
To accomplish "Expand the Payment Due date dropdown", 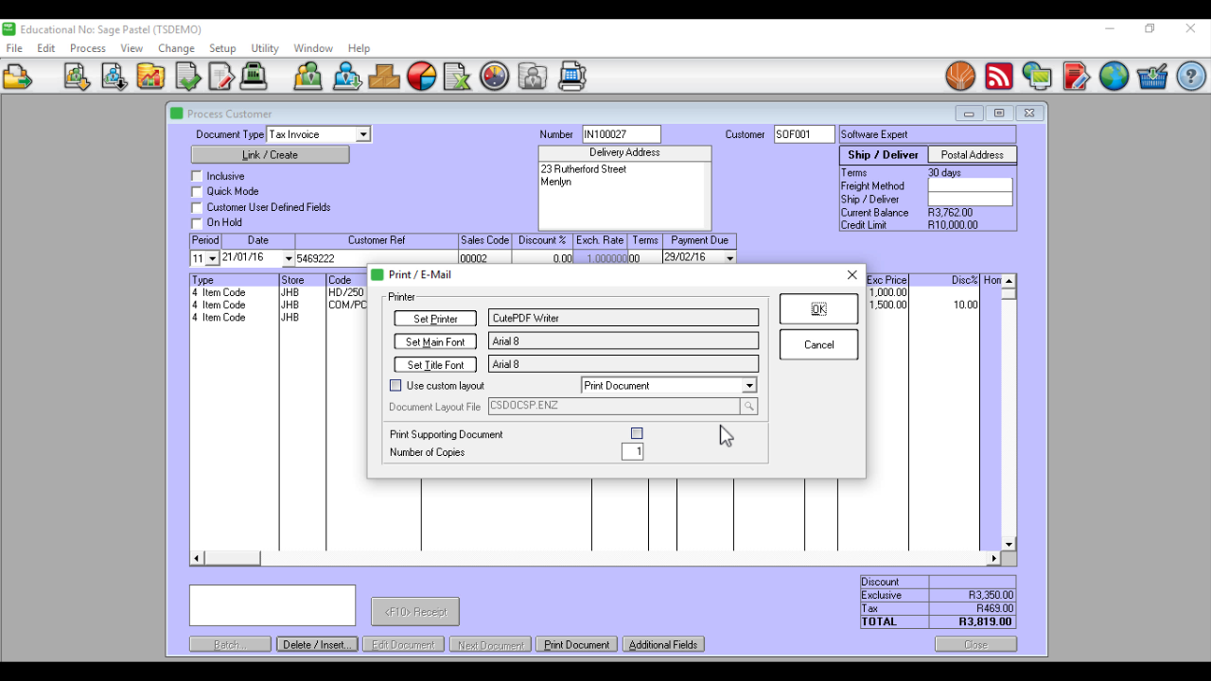I will [729, 258].
